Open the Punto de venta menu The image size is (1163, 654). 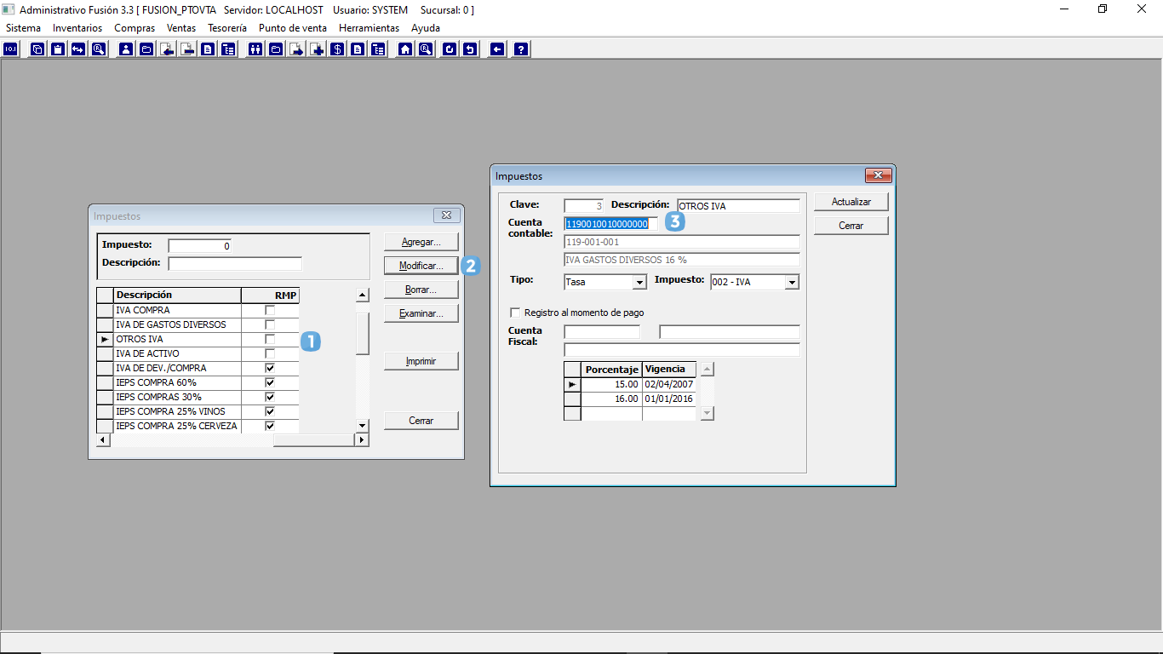293,28
